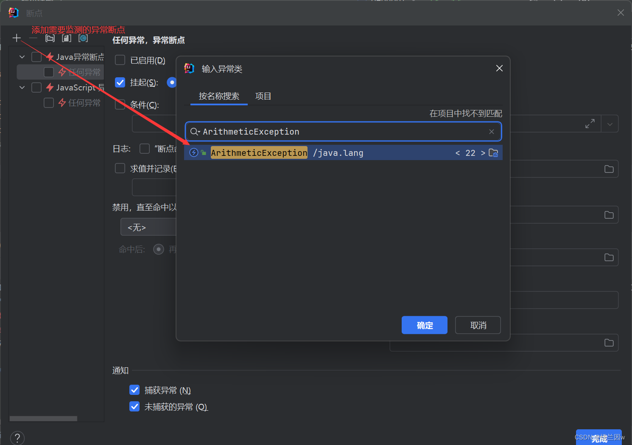Toggle group-by-file icon in breakpoints toolbar
The image size is (632, 445).
67,38
